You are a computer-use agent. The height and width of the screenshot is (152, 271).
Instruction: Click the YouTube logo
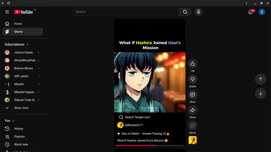[x=23, y=12]
